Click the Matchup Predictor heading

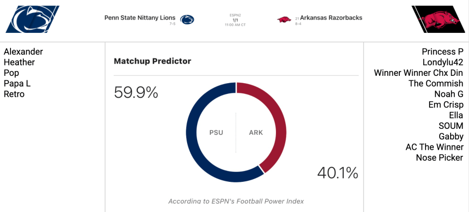(152, 61)
